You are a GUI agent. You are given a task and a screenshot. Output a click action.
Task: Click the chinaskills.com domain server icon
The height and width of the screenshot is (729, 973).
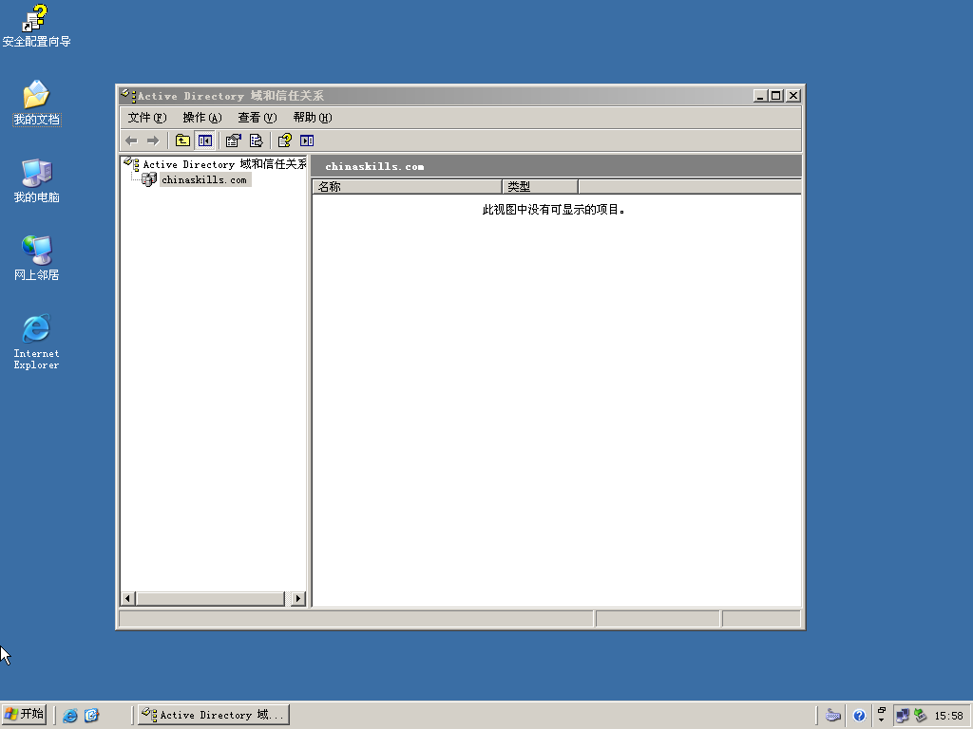(x=149, y=179)
